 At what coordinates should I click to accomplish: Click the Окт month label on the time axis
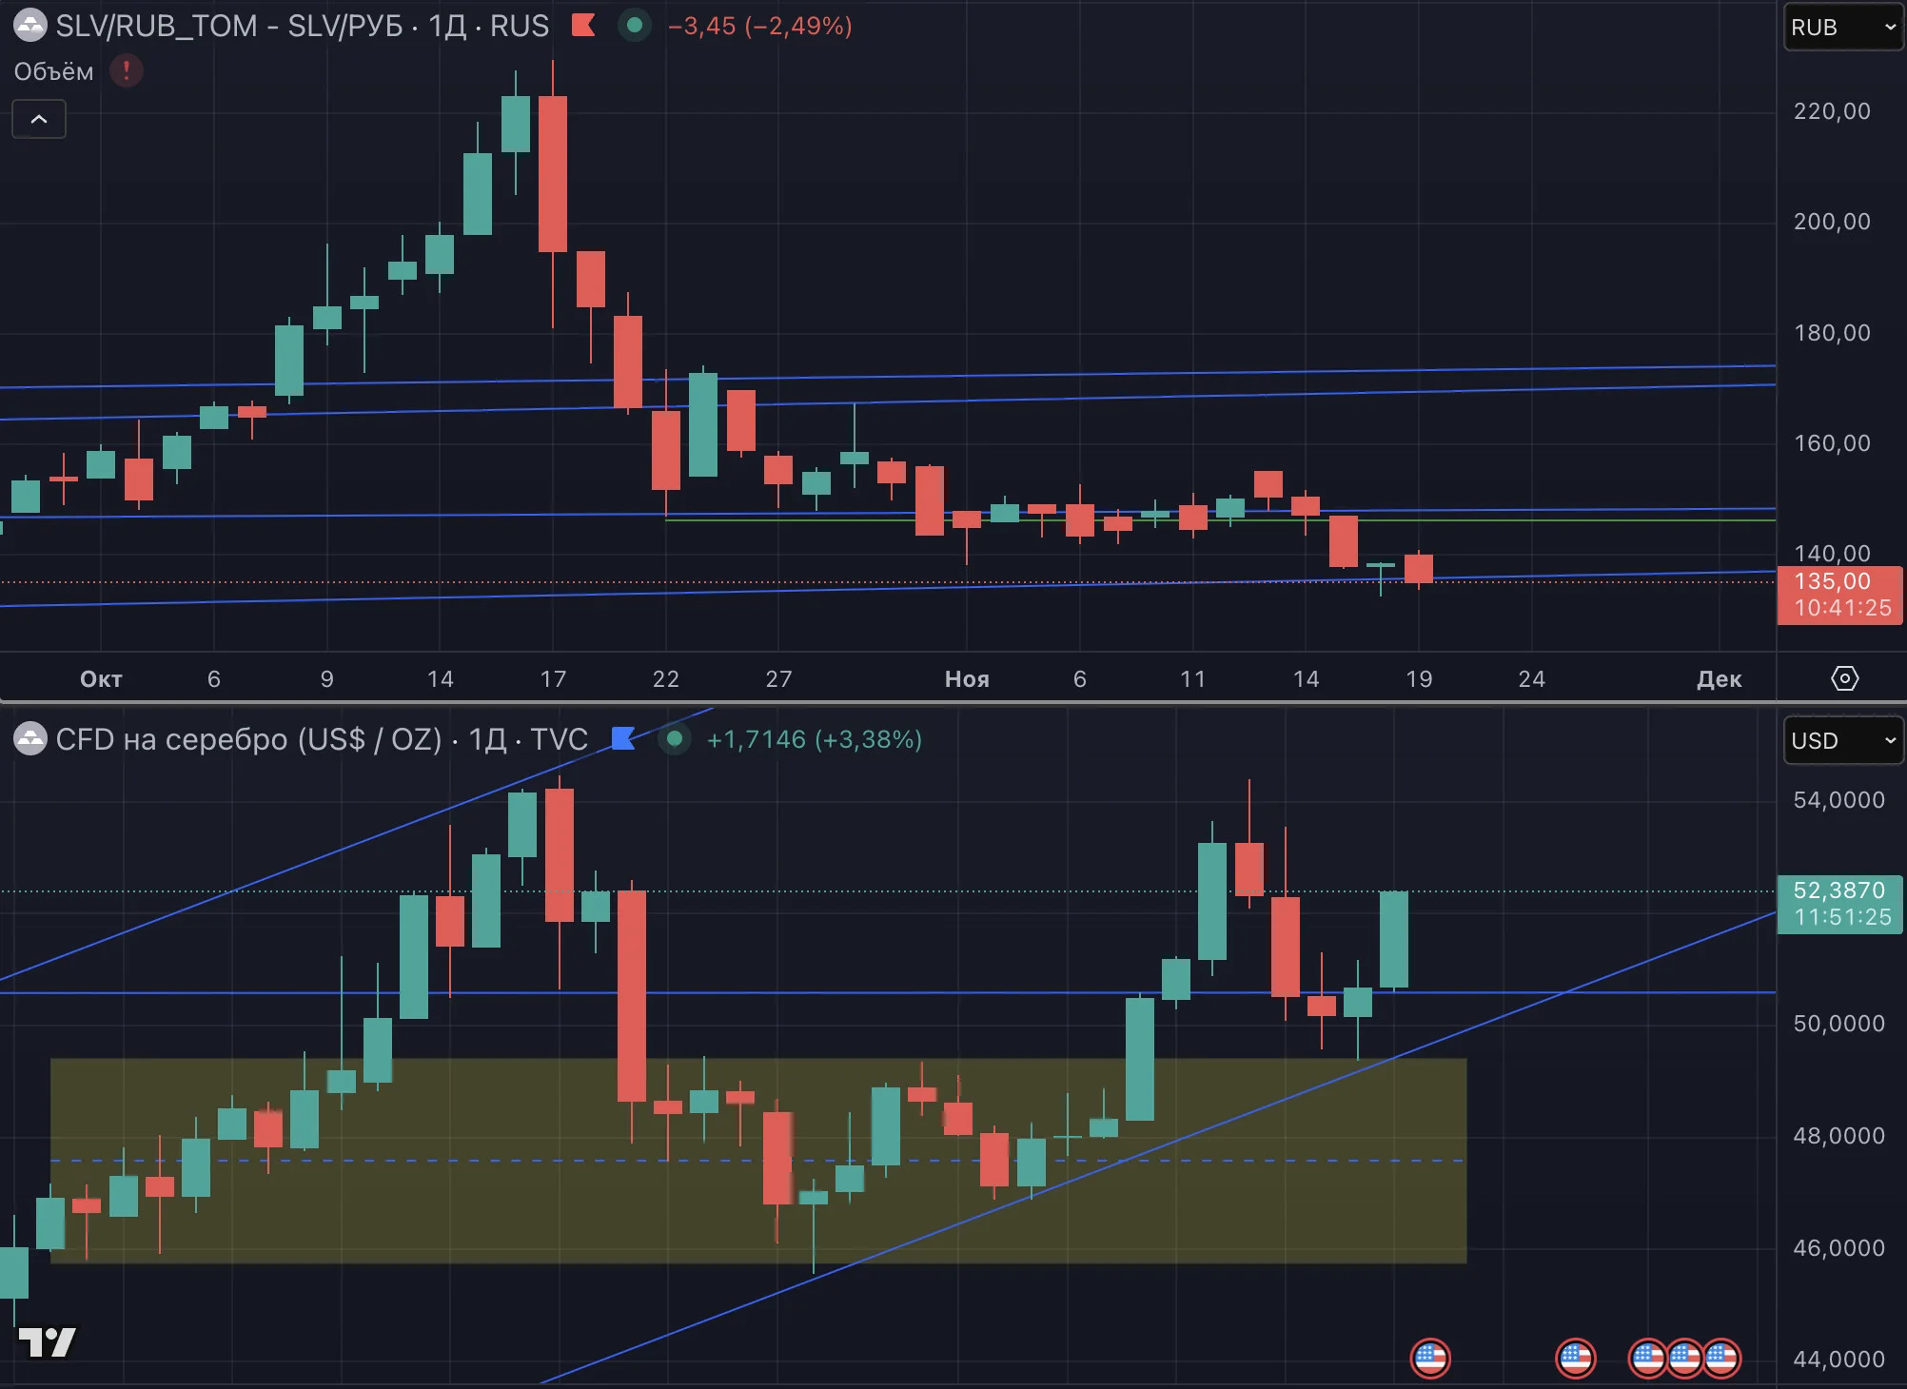click(101, 678)
